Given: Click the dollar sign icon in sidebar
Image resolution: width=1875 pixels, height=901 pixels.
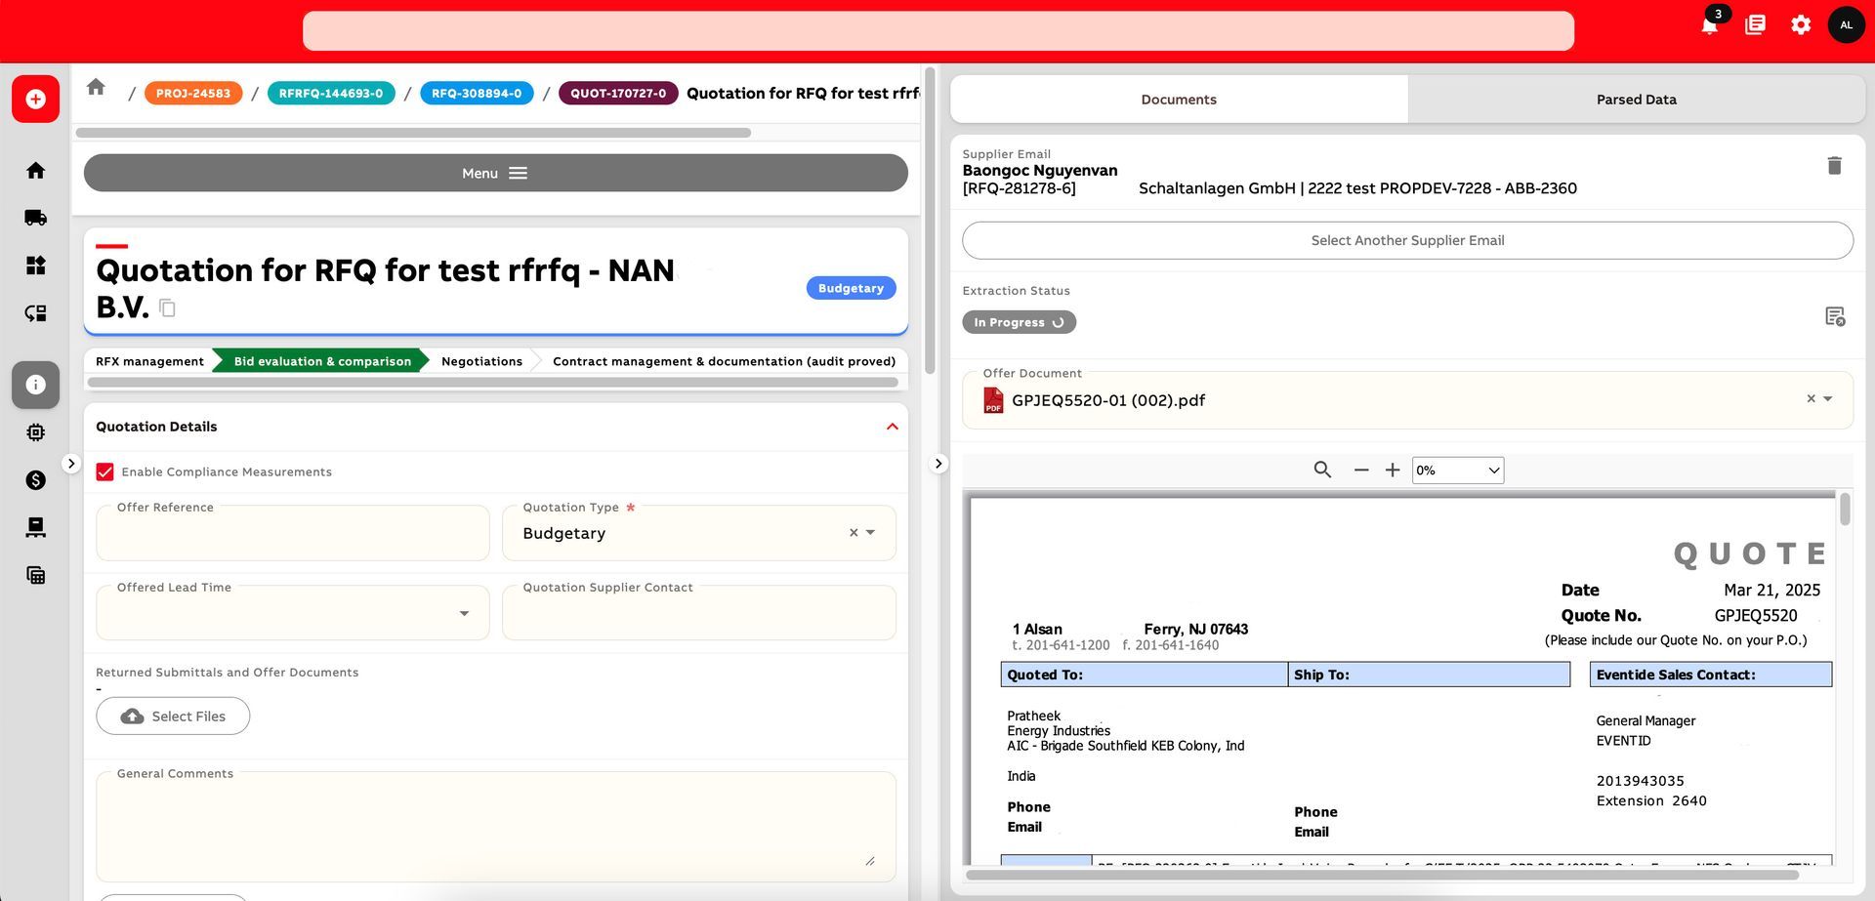Looking at the screenshot, I should tap(36, 480).
